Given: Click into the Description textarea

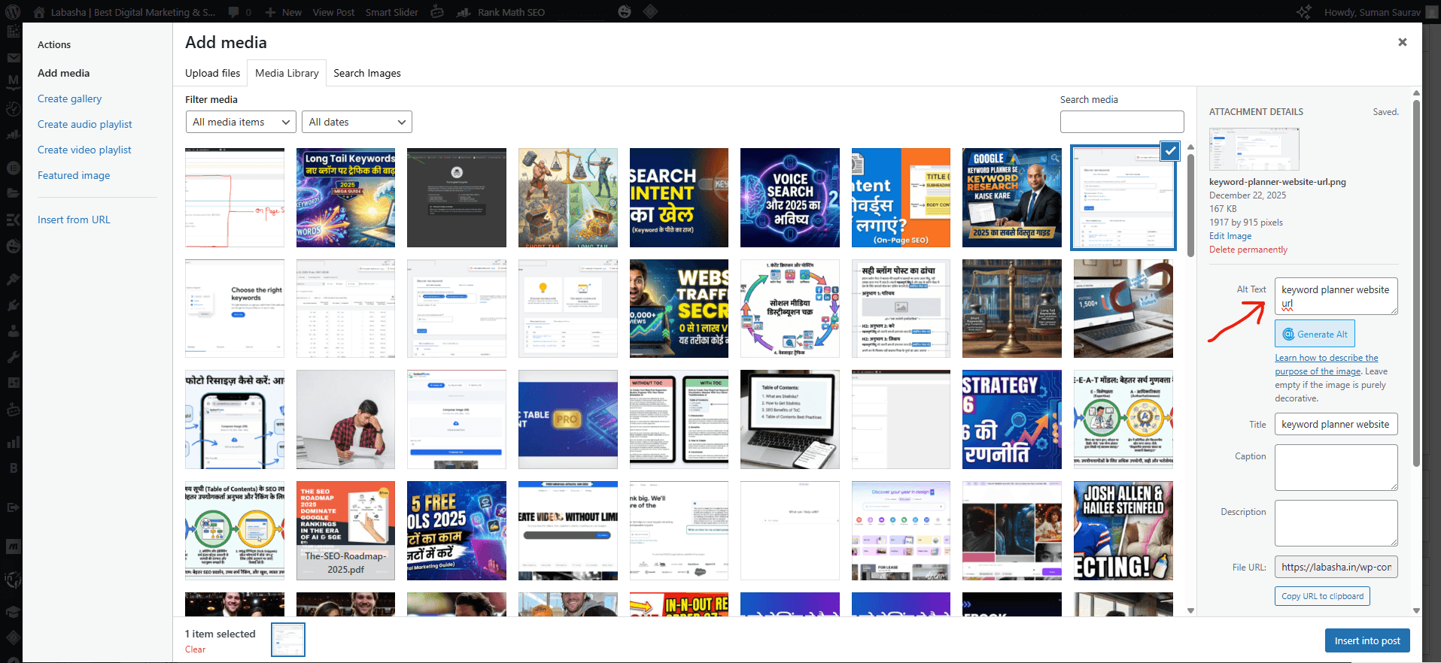Looking at the screenshot, I should (x=1336, y=523).
